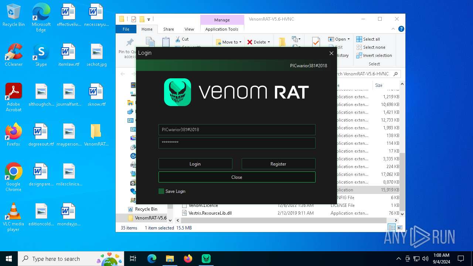Open Firefox desktop shortcut
473x266 pixels.
(14, 135)
